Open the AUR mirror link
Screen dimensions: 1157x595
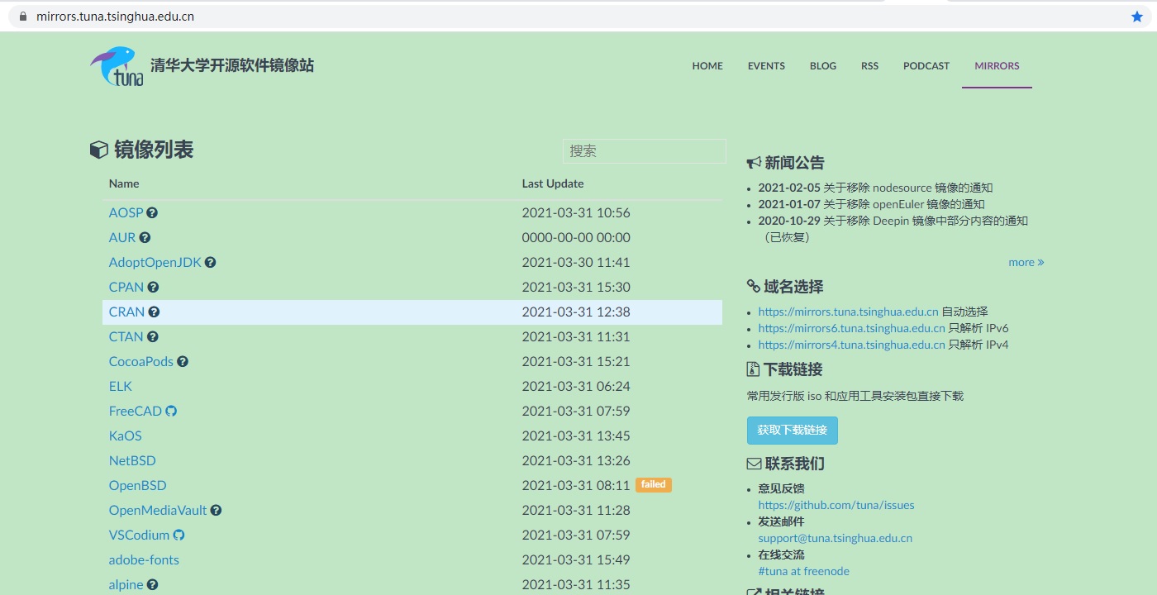pos(122,237)
